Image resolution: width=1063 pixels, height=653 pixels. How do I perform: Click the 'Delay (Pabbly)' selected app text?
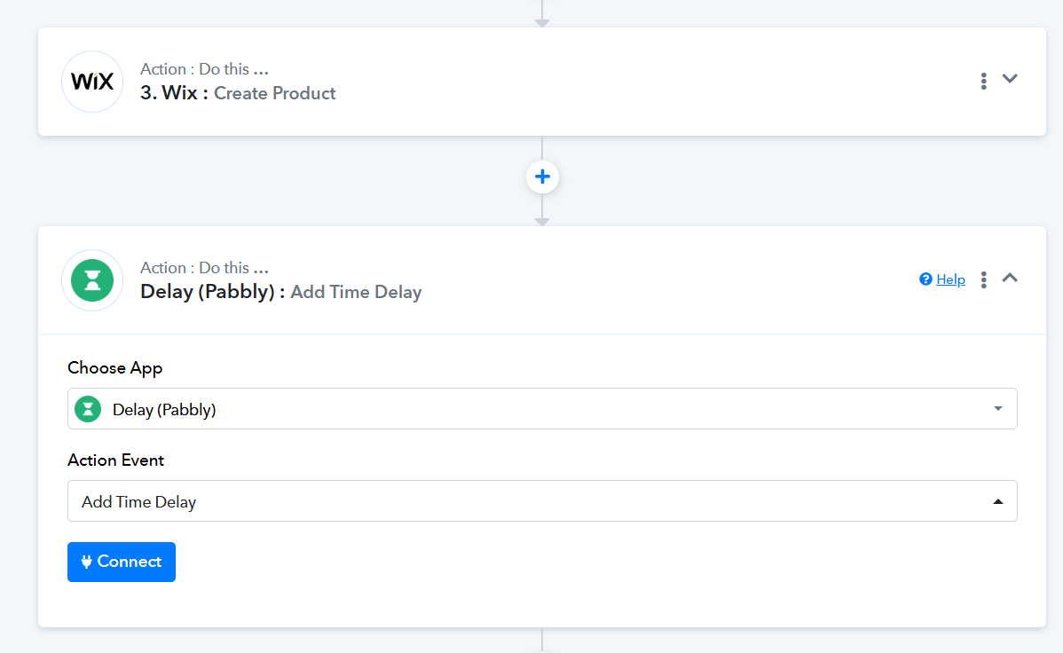(164, 410)
